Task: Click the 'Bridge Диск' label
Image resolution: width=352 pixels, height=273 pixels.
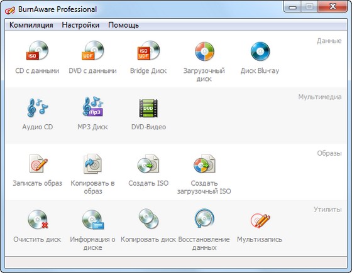Action: pyautogui.click(x=148, y=71)
